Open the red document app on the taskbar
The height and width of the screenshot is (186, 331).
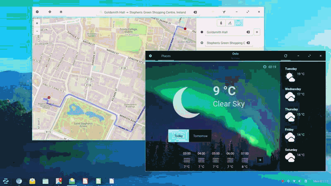click(85, 181)
